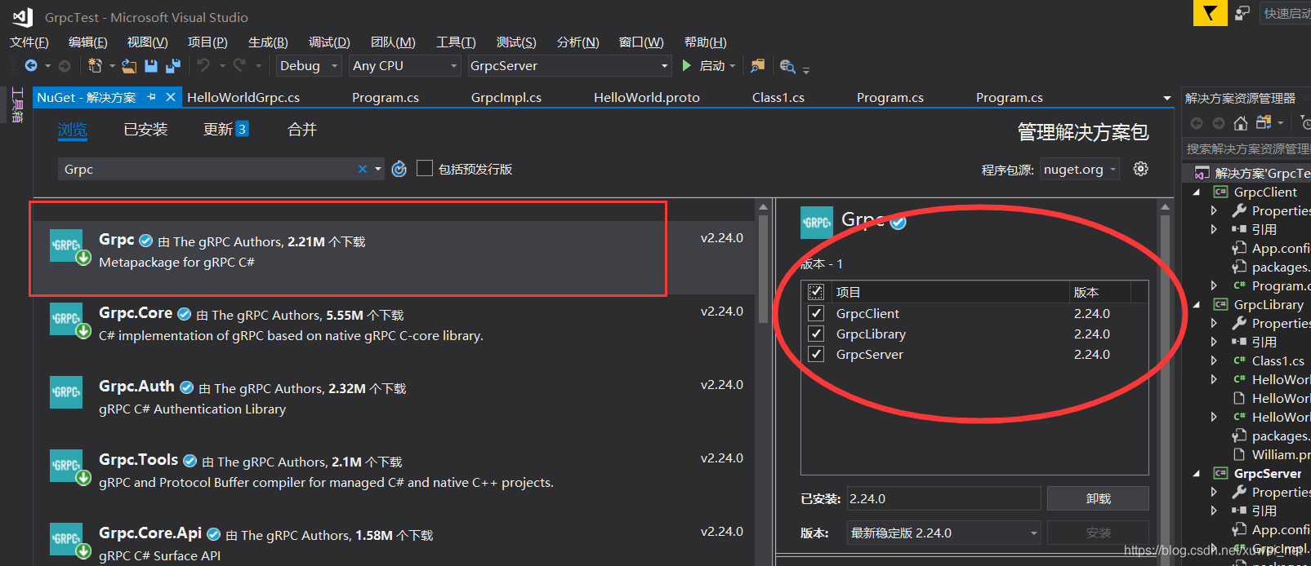This screenshot has width=1311, height=566.
Task: Click the sync view icon in Solution Explorer
Action: 1264,123
